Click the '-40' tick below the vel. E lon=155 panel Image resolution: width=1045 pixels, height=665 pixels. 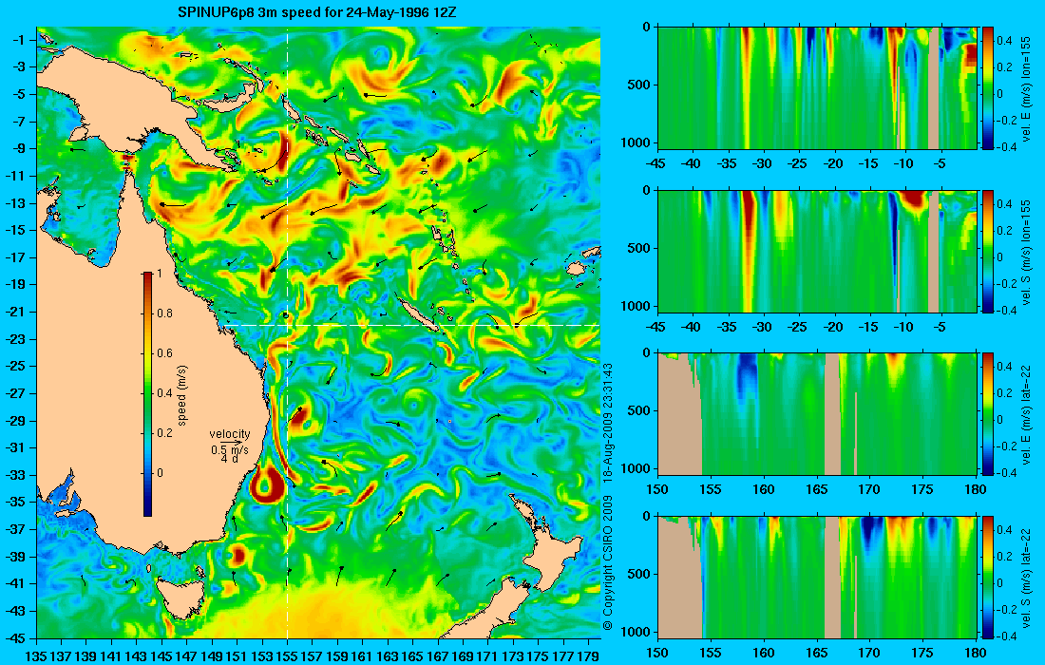coord(692,164)
